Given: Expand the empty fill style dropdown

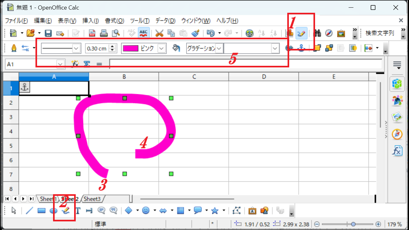Looking at the screenshot, I should click(275, 48).
